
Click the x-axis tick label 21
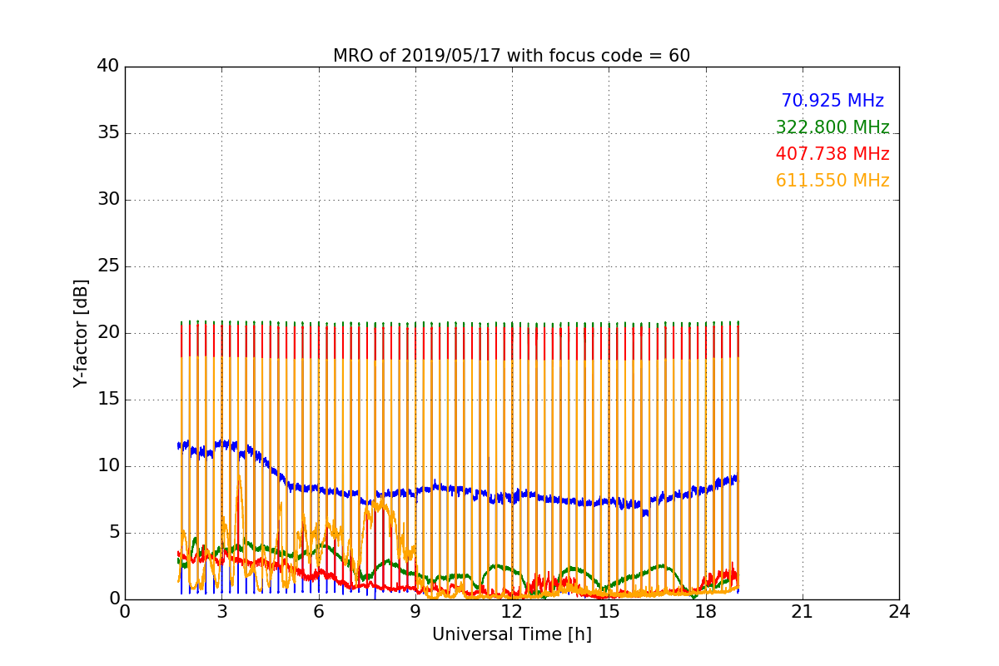coord(803,612)
